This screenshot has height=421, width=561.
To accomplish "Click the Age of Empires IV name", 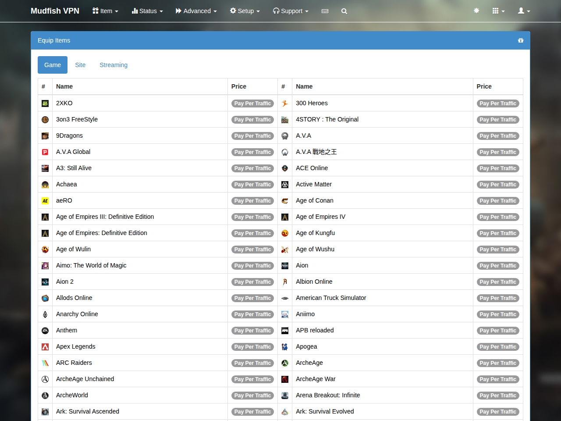I will pyautogui.click(x=320, y=217).
